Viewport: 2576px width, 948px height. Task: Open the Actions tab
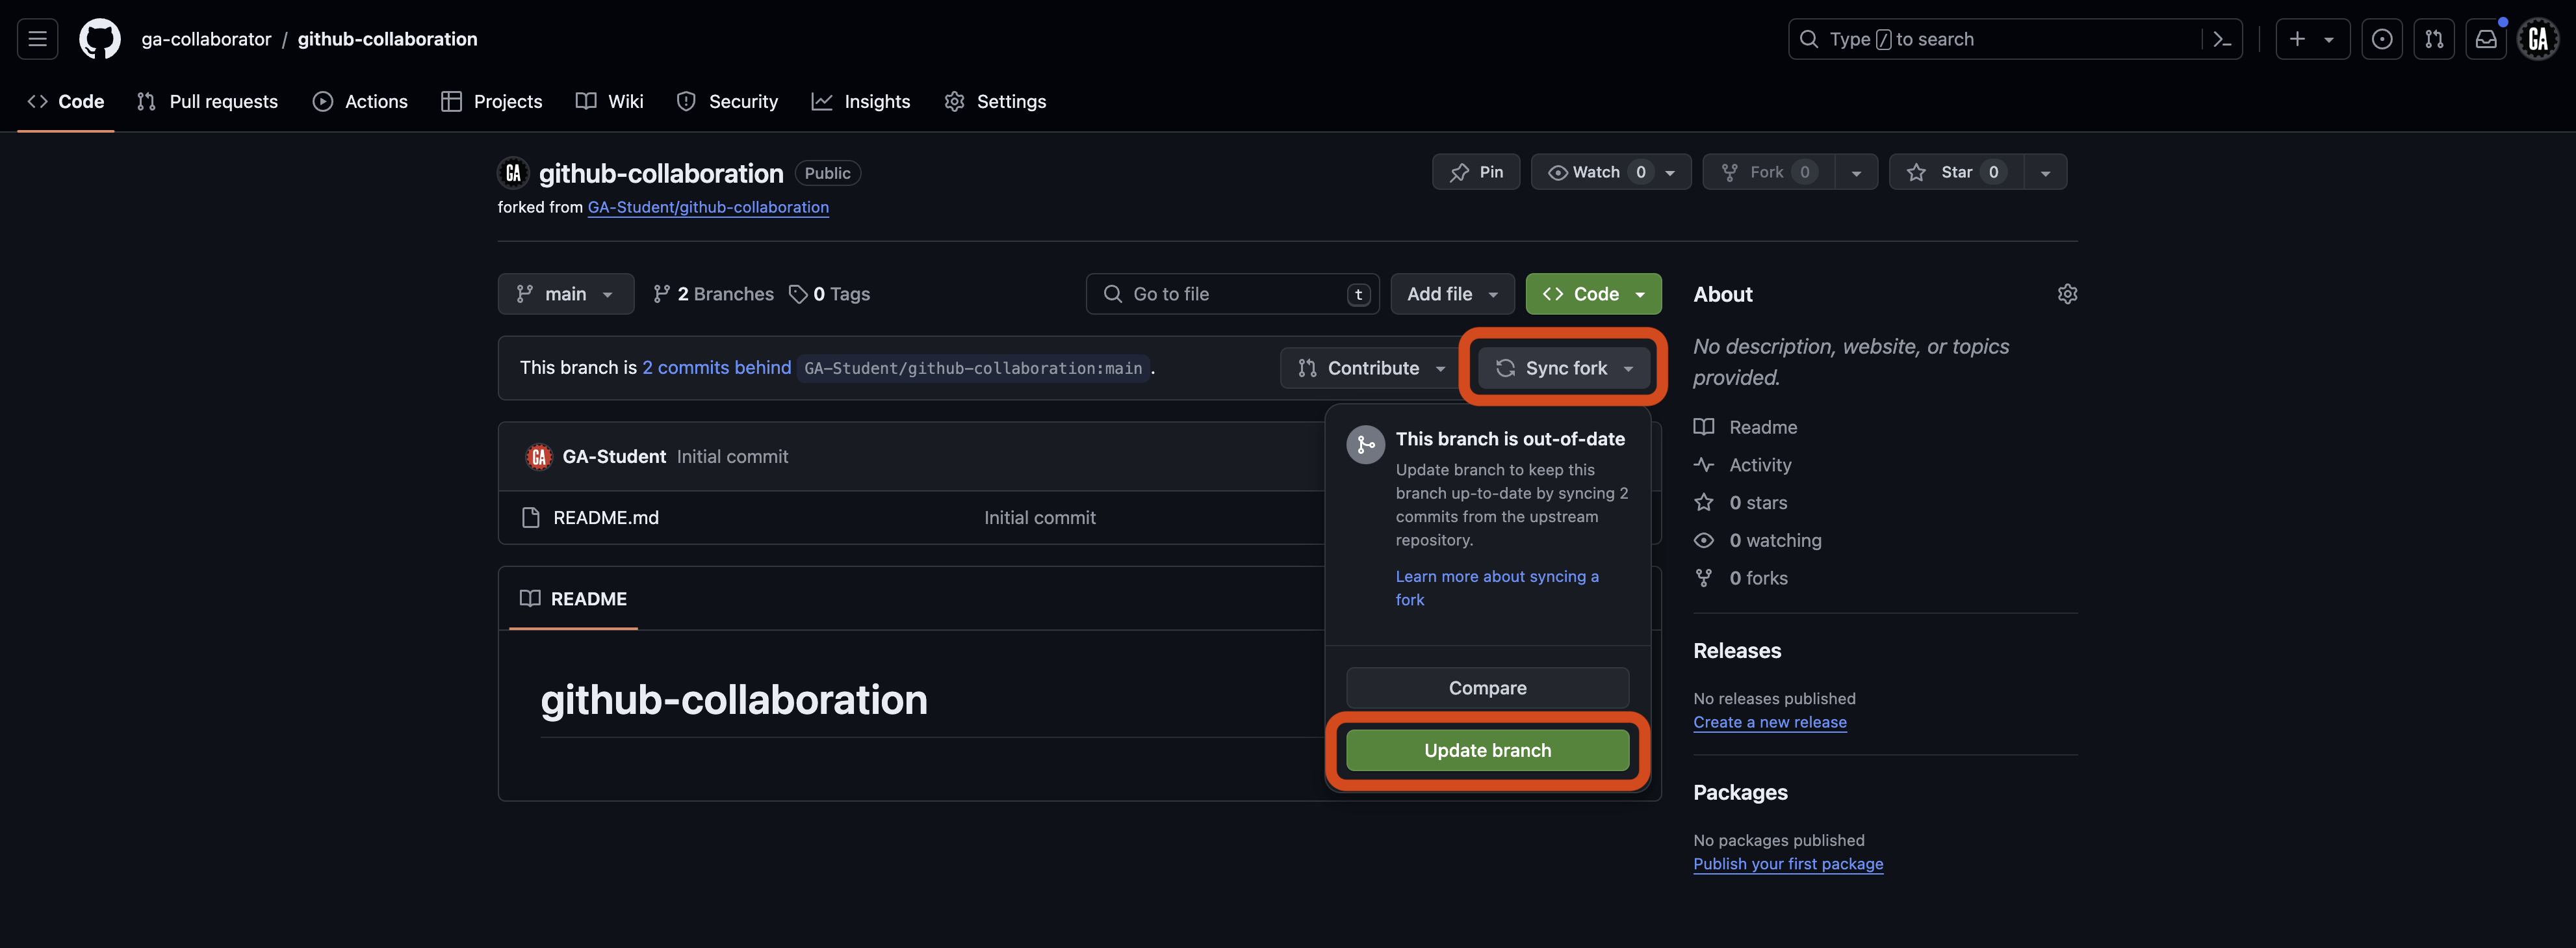click(360, 101)
